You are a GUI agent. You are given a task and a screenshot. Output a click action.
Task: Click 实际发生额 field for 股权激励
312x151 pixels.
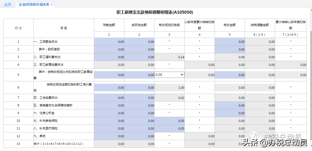(139, 49)
